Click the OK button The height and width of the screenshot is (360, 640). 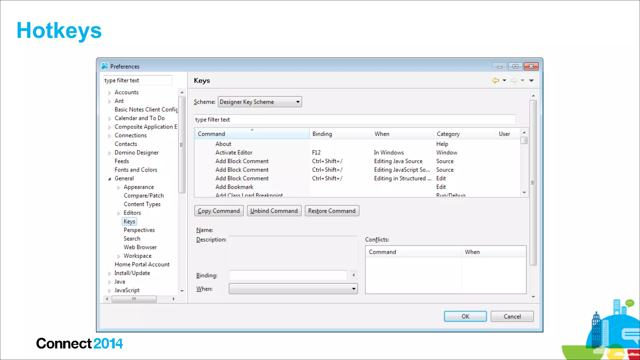465,316
